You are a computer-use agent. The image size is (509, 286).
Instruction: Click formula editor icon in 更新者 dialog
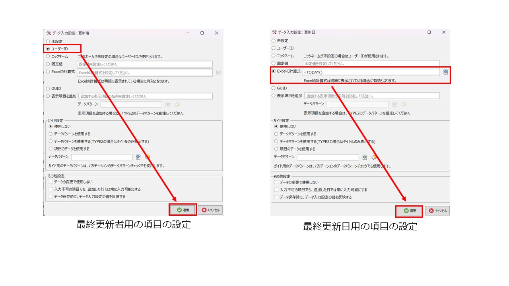pos(218,73)
